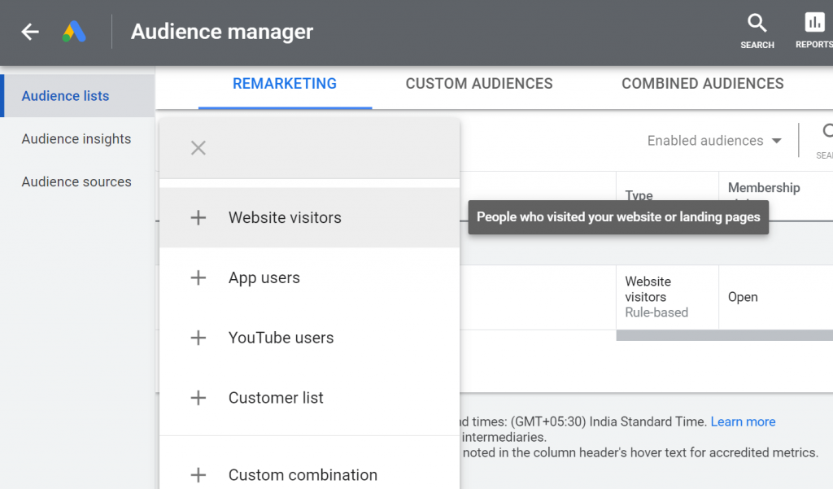Click plus icon beside Custom combination

[x=198, y=474]
